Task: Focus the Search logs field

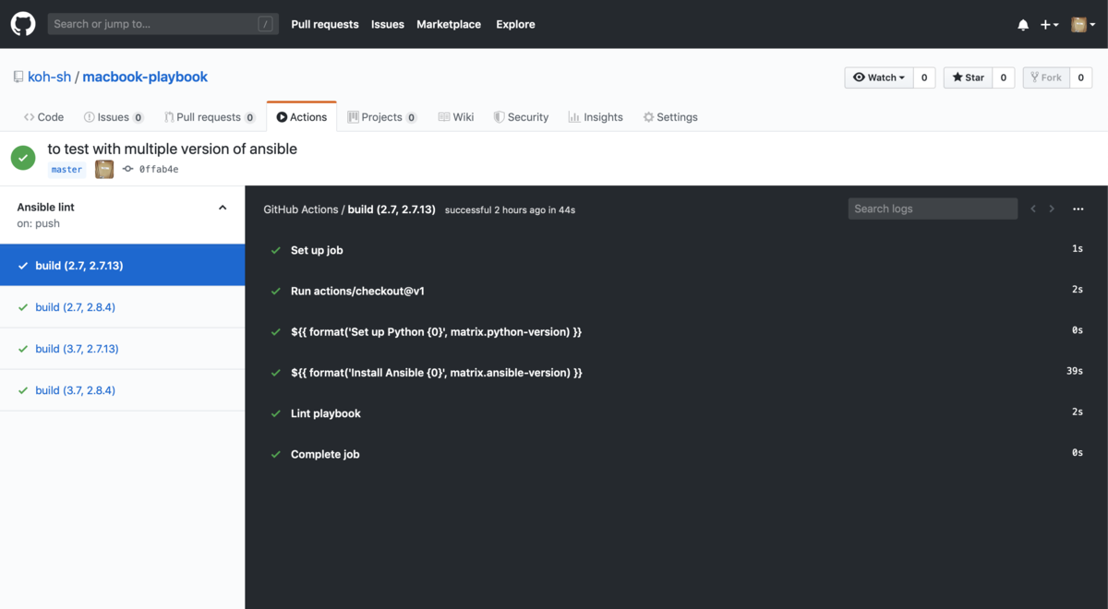Action: point(933,209)
